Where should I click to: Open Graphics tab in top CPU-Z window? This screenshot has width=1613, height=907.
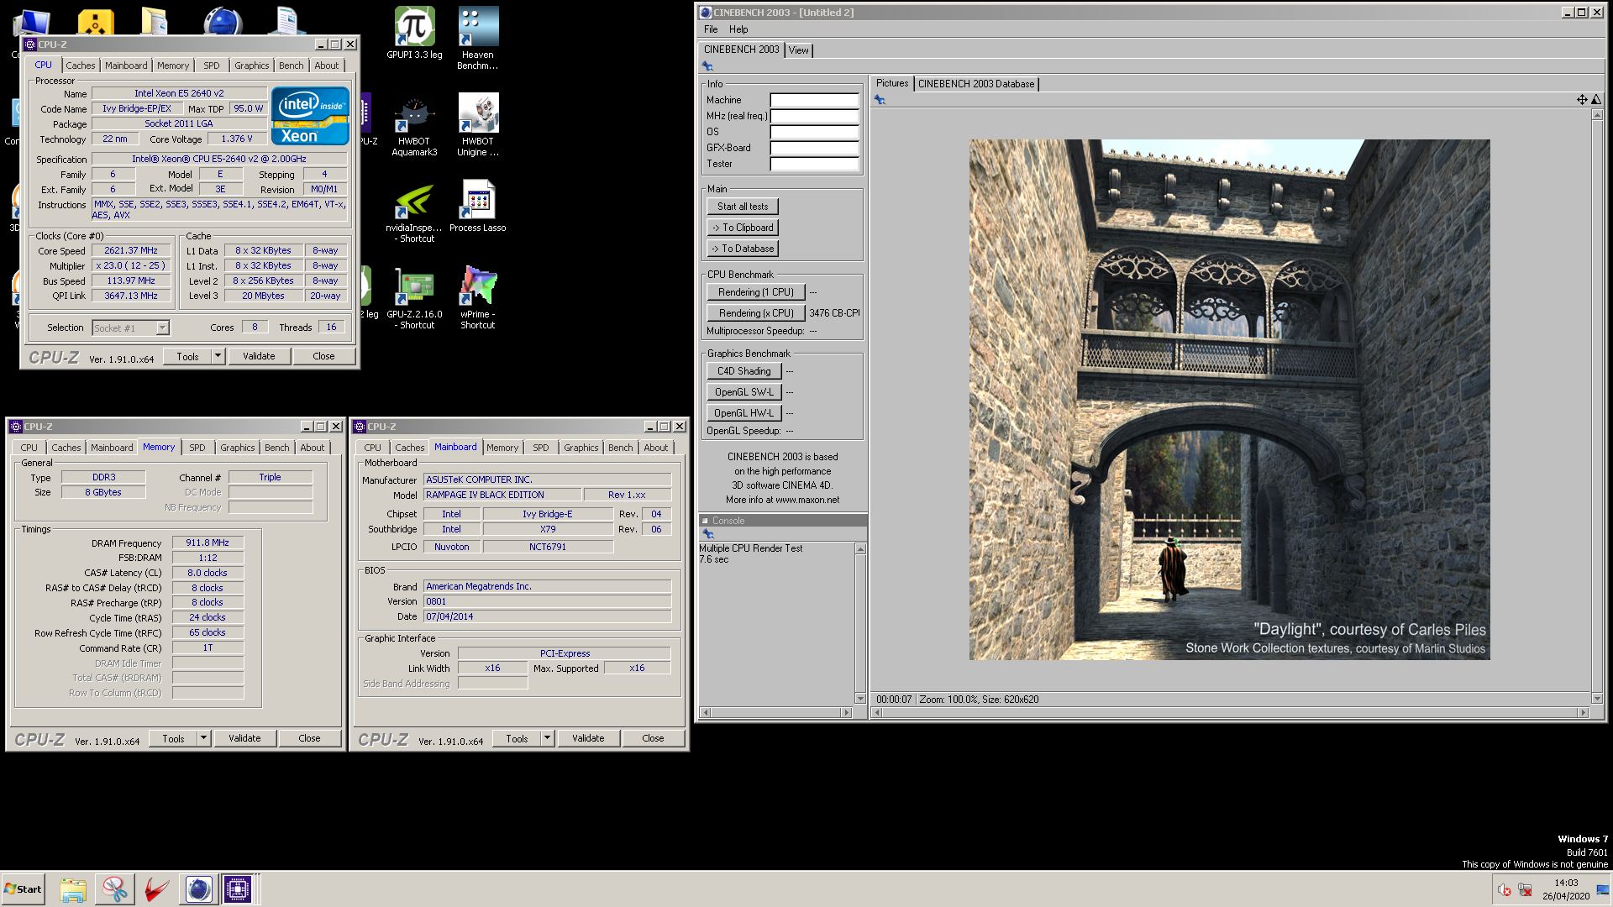[252, 66]
